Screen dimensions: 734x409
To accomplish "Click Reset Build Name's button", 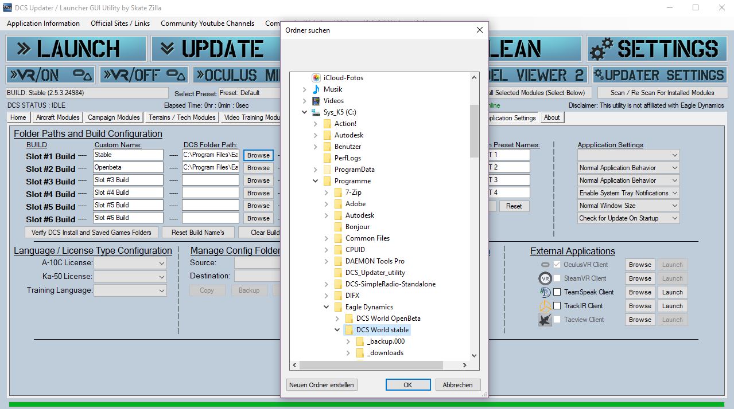I will pos(197,233).
